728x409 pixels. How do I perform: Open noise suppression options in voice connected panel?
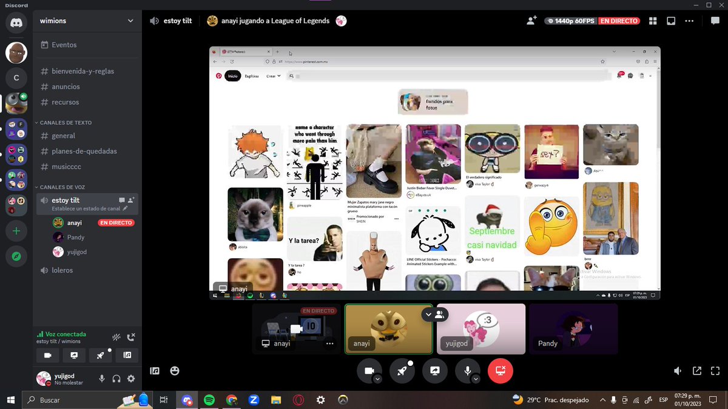click(116, 337)
